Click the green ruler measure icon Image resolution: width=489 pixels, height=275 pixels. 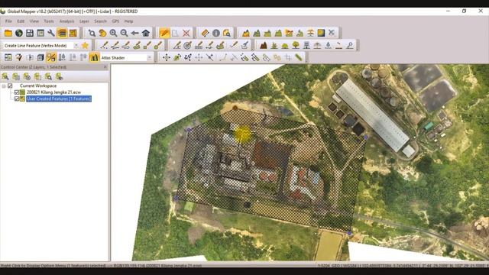pyautogui.click(x=299, y=58)
